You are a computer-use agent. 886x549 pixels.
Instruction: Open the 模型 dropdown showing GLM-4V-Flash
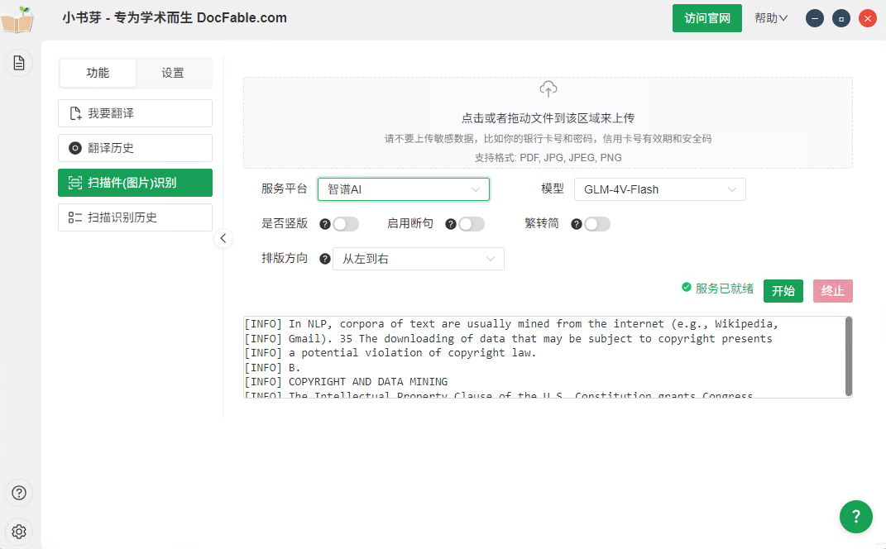(660, 189)
